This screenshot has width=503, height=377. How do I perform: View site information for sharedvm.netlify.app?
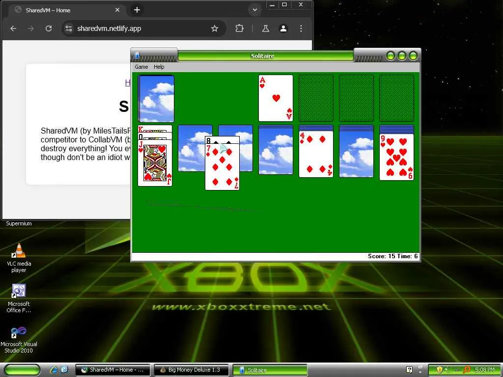pos(69,28)
